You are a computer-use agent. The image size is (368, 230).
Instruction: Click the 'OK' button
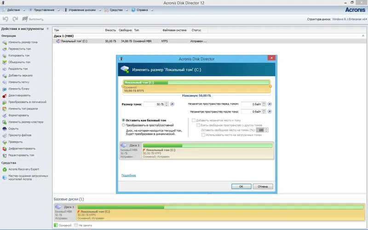tap(241, 186)
